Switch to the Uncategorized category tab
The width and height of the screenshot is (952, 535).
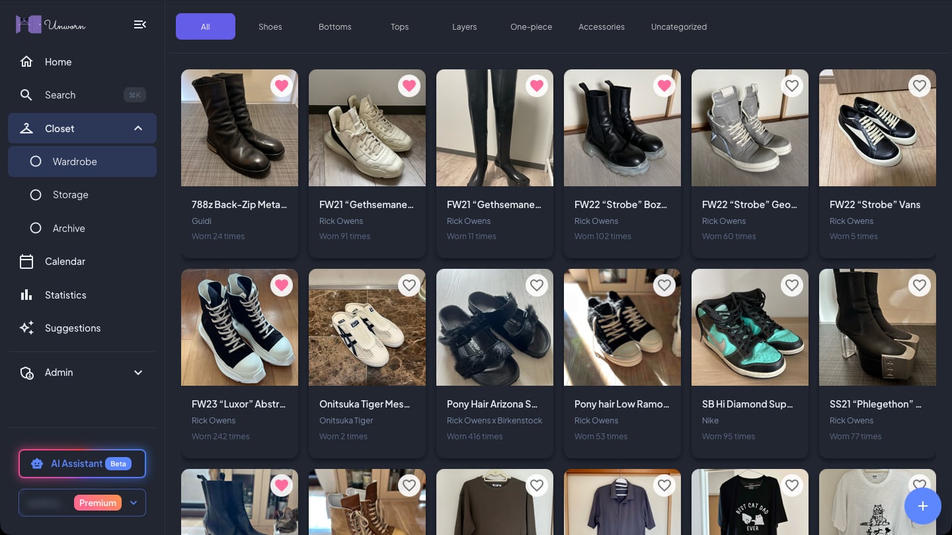(x=679, y=26)
